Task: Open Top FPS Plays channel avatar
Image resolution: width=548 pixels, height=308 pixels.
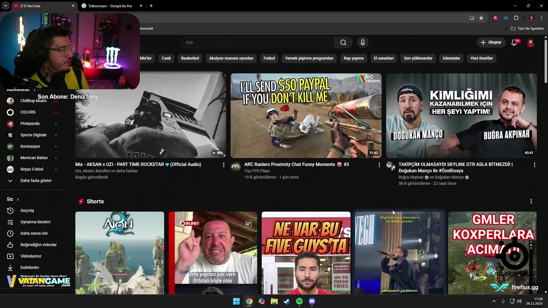Action: point(235,166)
